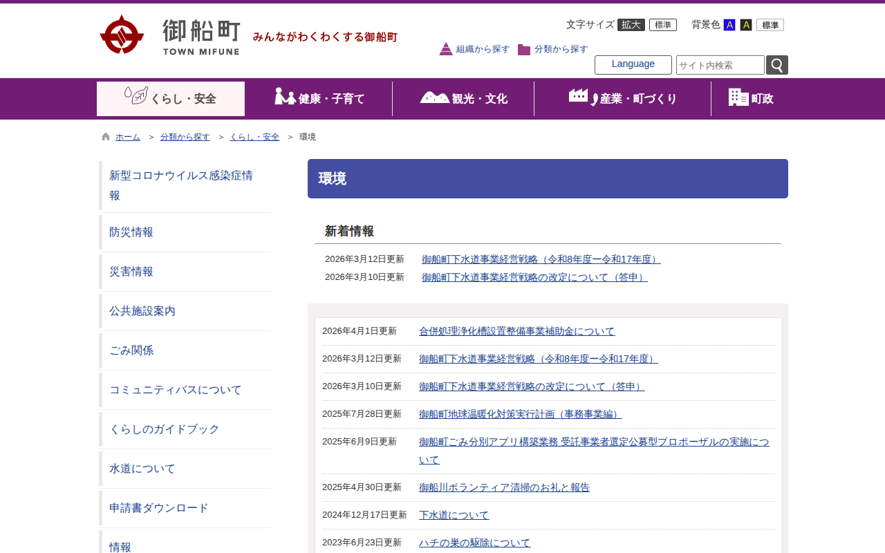The width and height of the screenshot is (885, 553).
Task: Click the home icon in the breadcrumb
Action: pyautogui.click(x=106, y=137)
